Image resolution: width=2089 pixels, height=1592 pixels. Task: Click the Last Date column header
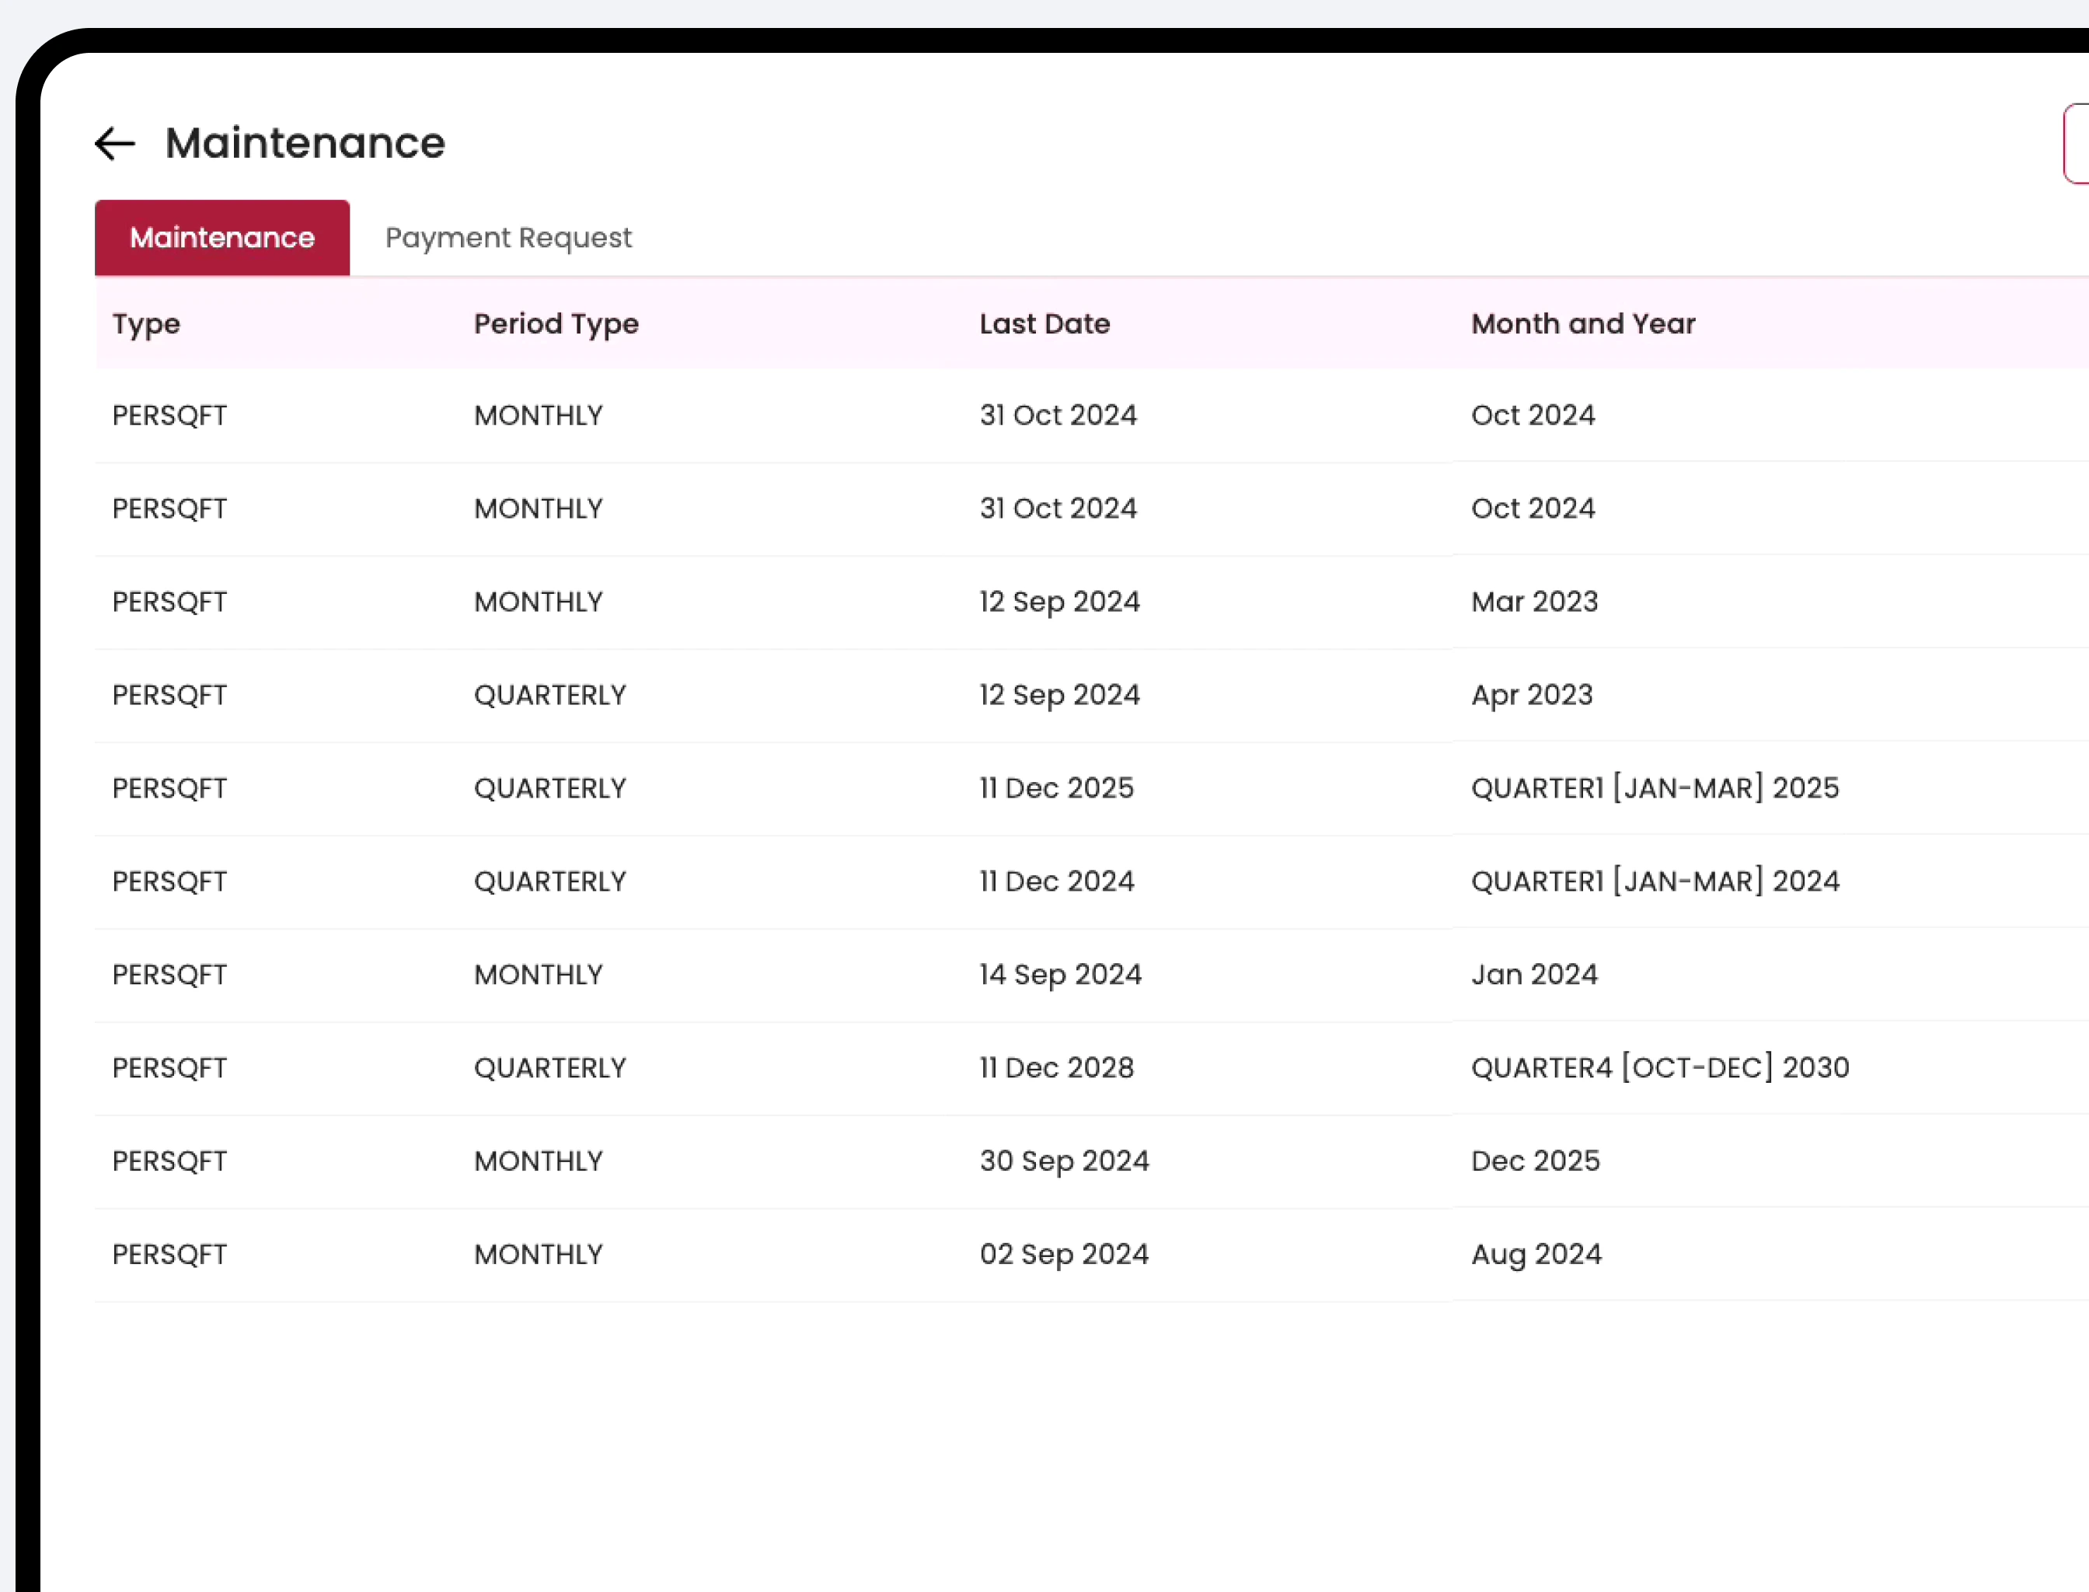click(1044, 324)
